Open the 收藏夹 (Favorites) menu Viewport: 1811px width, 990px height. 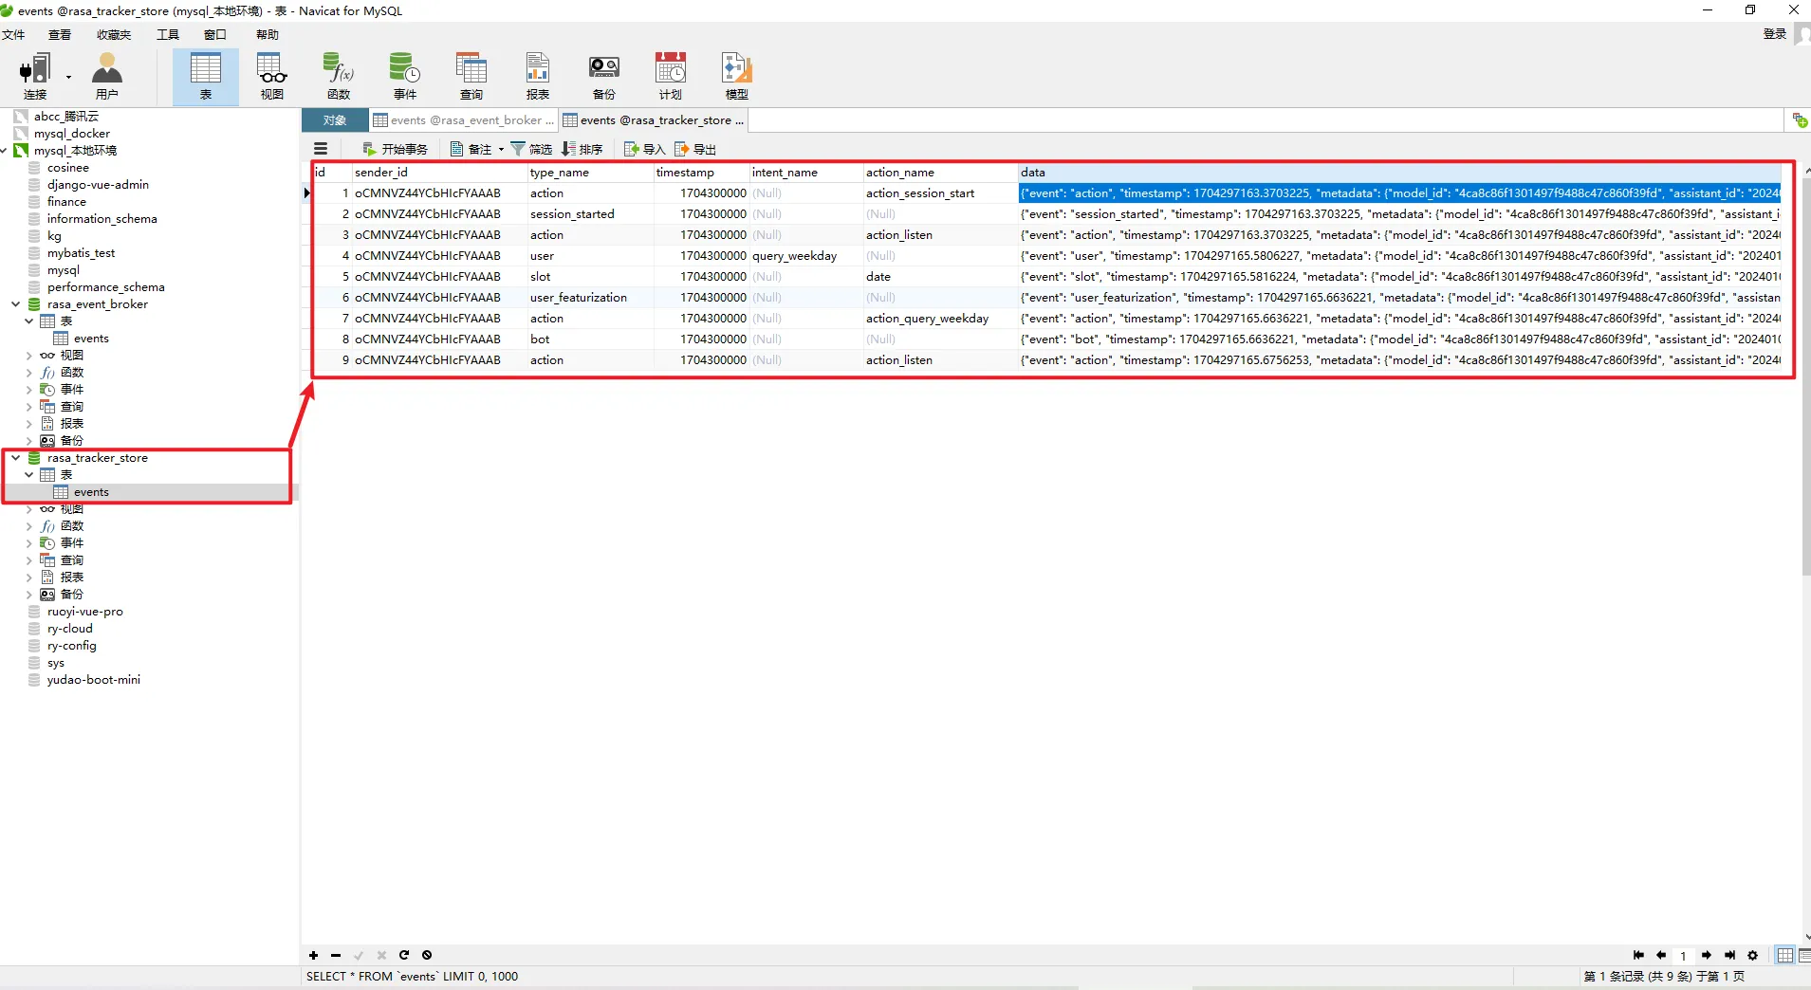(114, 34)
